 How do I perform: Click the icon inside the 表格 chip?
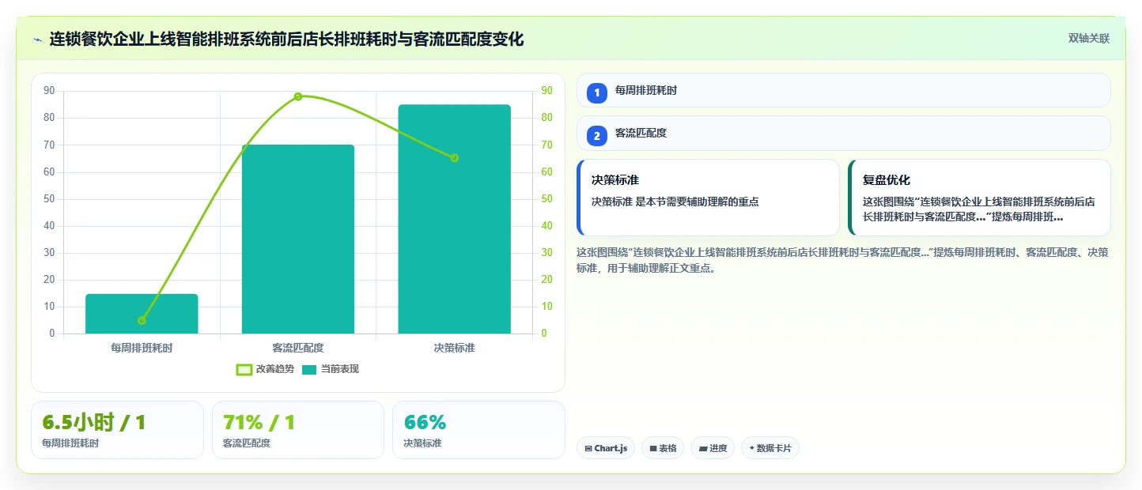(653, 449)
